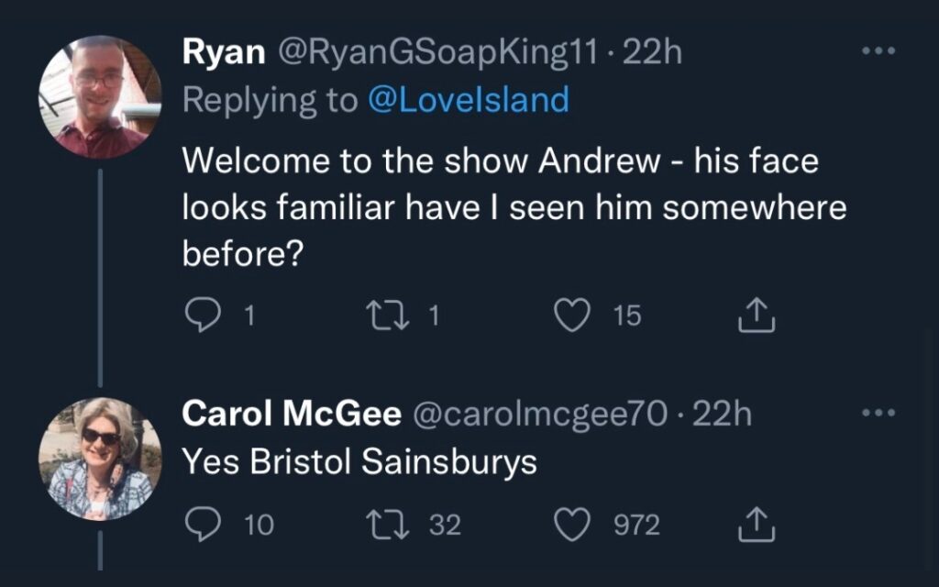Open the 'Yes Bristol Sainsburys' tweet text
Image resolution: width=939 pixels, height=587 pixels.
pos(359,461)
